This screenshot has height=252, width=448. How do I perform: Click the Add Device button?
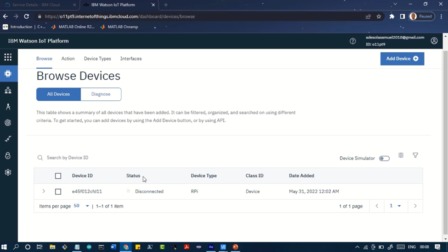tap(403, 59)
